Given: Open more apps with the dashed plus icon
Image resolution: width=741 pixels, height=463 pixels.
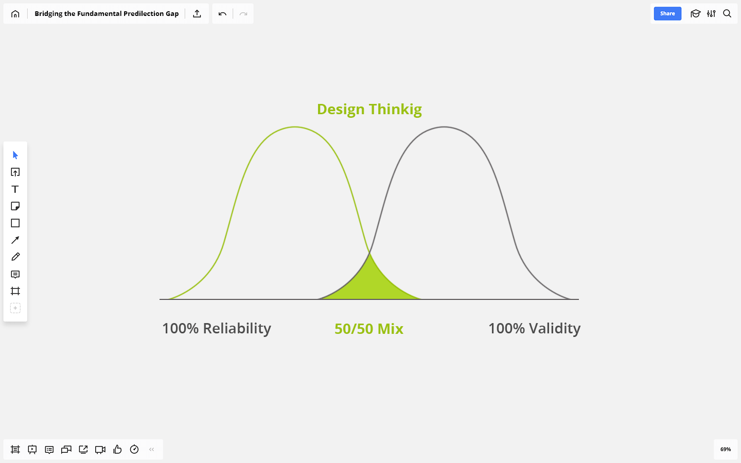Looking at the screenshot, I should click(15, 308).
